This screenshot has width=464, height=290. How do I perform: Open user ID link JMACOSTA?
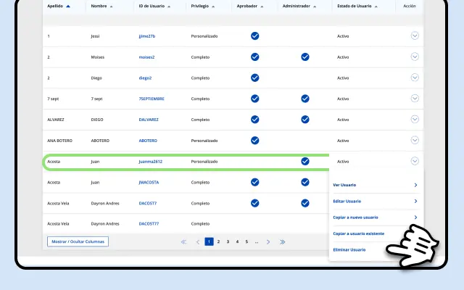point(149,182)
